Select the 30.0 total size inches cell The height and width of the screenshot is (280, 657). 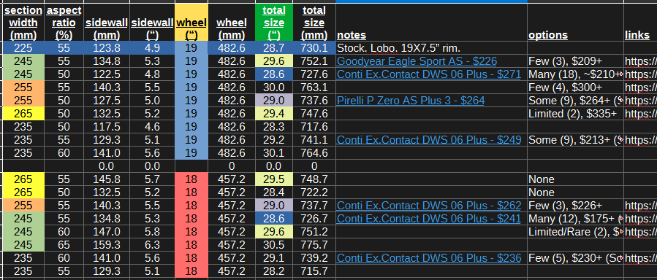point(274,87)
